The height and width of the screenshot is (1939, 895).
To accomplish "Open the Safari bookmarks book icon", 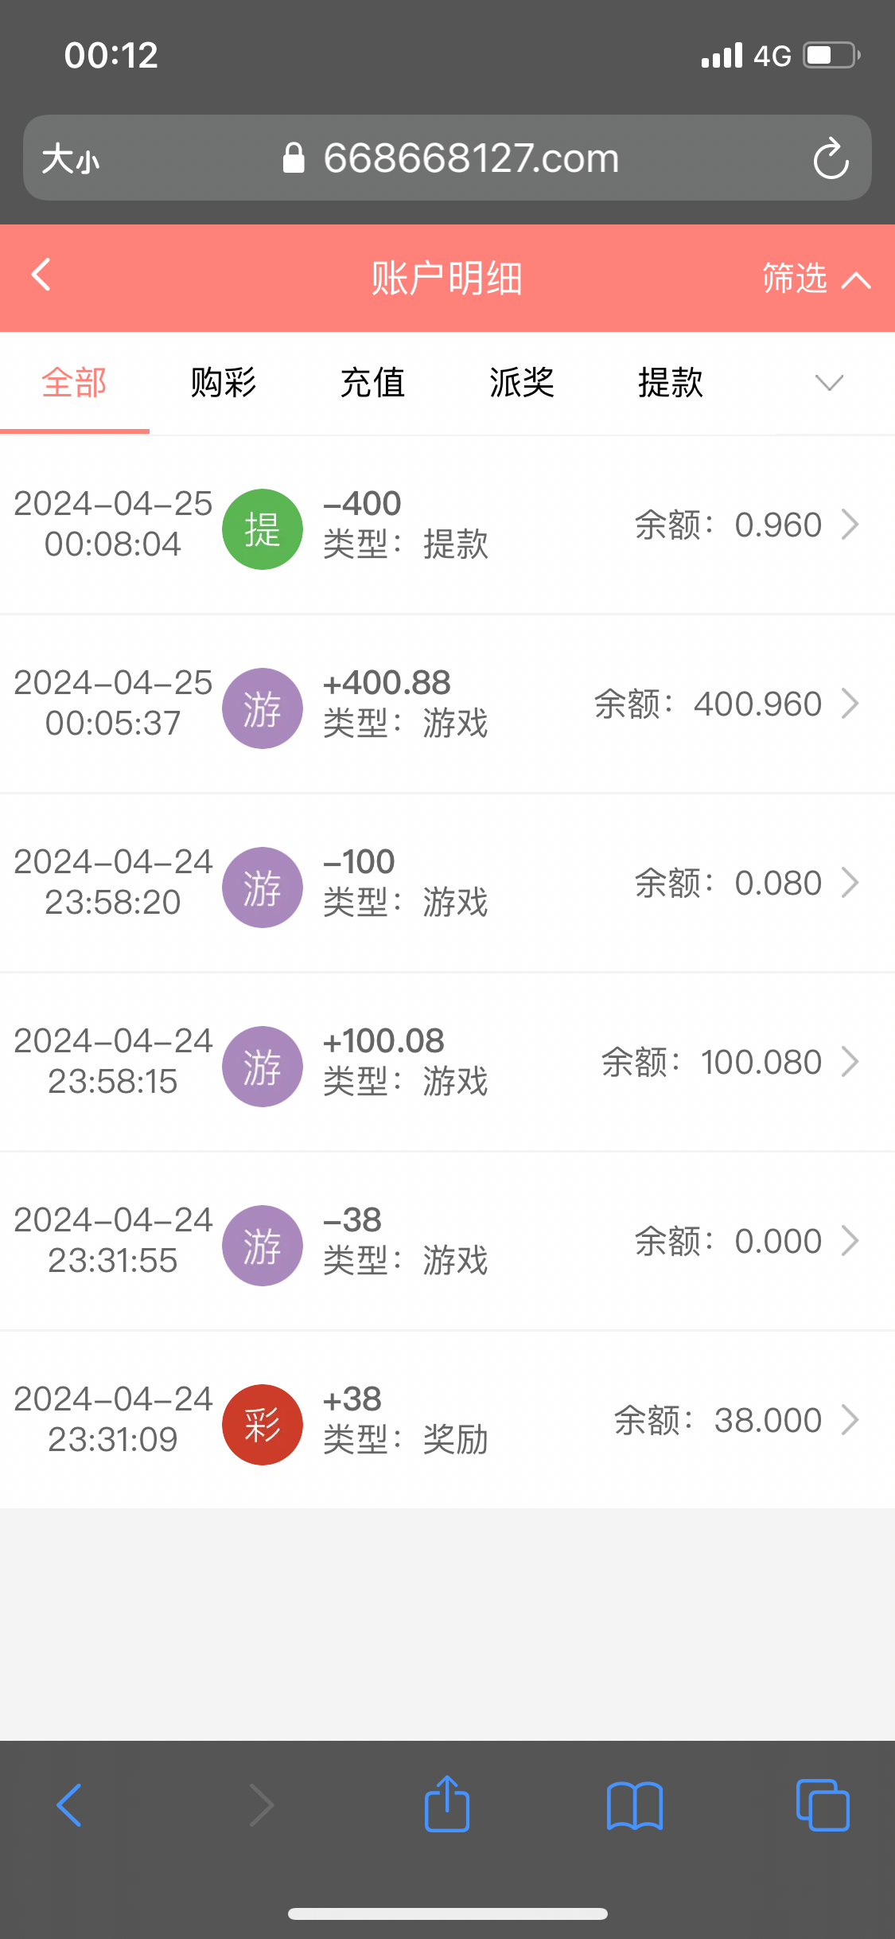I will 634,1805.
